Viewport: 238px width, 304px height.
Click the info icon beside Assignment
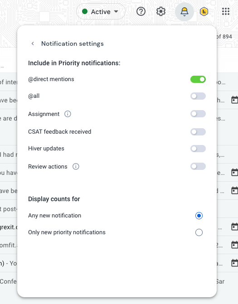pyautogui.click(x=68, y=114)
